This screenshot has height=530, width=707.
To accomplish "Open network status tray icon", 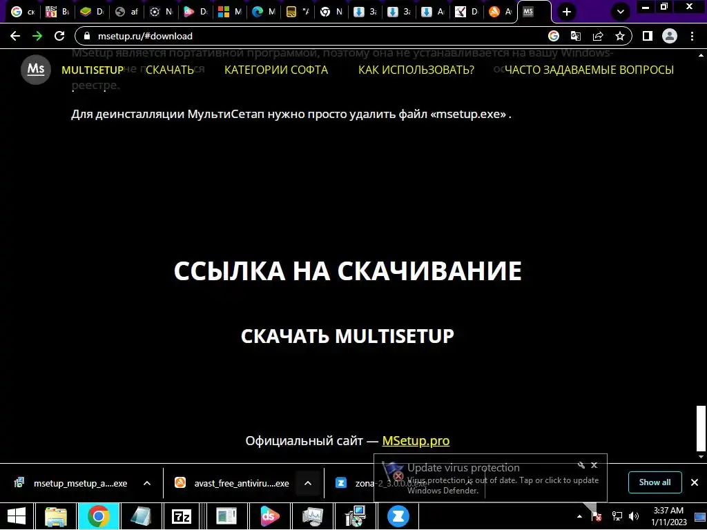I will pos(617,516).
